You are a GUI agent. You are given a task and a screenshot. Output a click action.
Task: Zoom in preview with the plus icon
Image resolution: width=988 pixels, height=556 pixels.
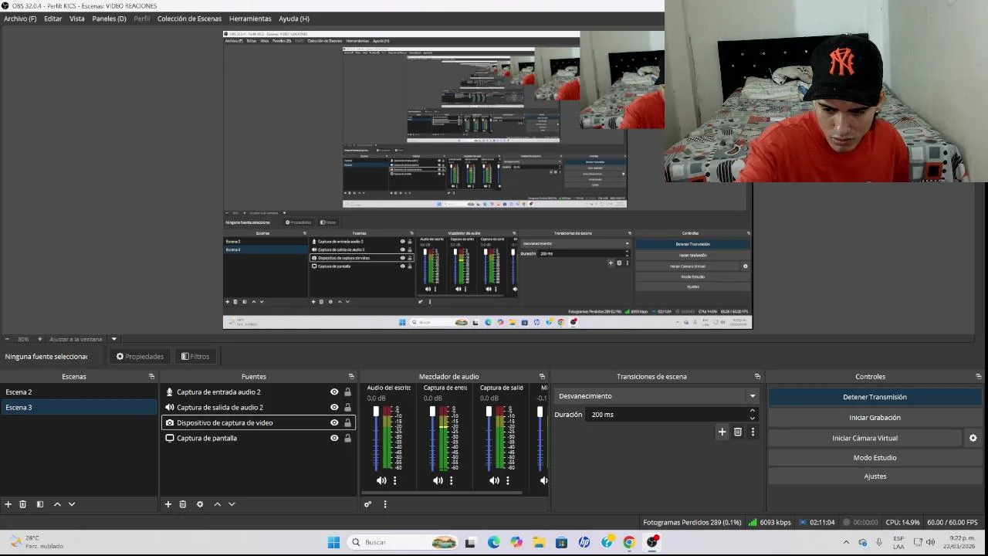click(x=40, y=339)
